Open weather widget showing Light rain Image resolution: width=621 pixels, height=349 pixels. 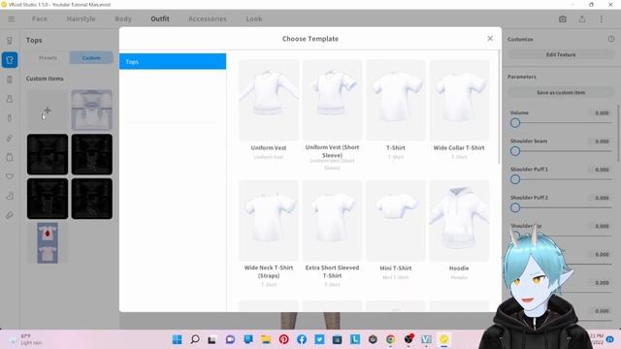[26, 339]
